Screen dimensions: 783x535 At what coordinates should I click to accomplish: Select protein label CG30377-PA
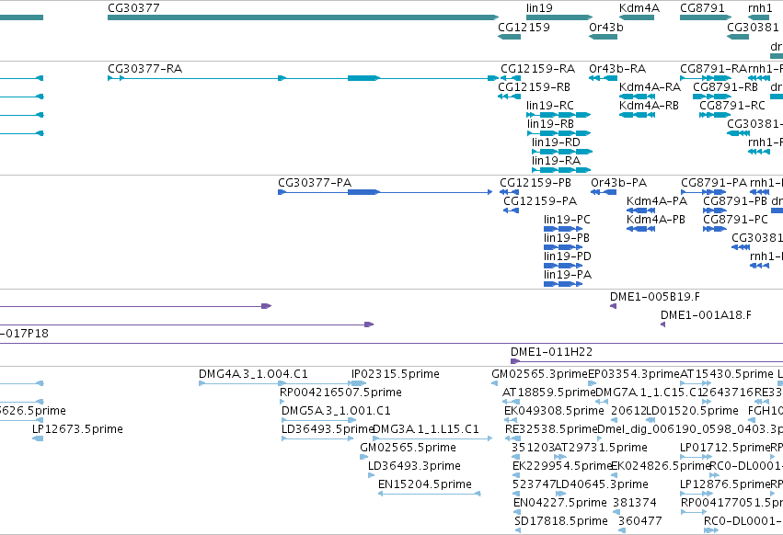(x=315, y=183)
